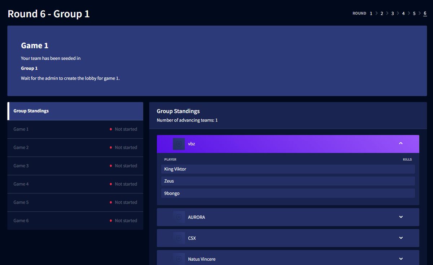Expand the AURORA team chevron

(x=401, y=217)
